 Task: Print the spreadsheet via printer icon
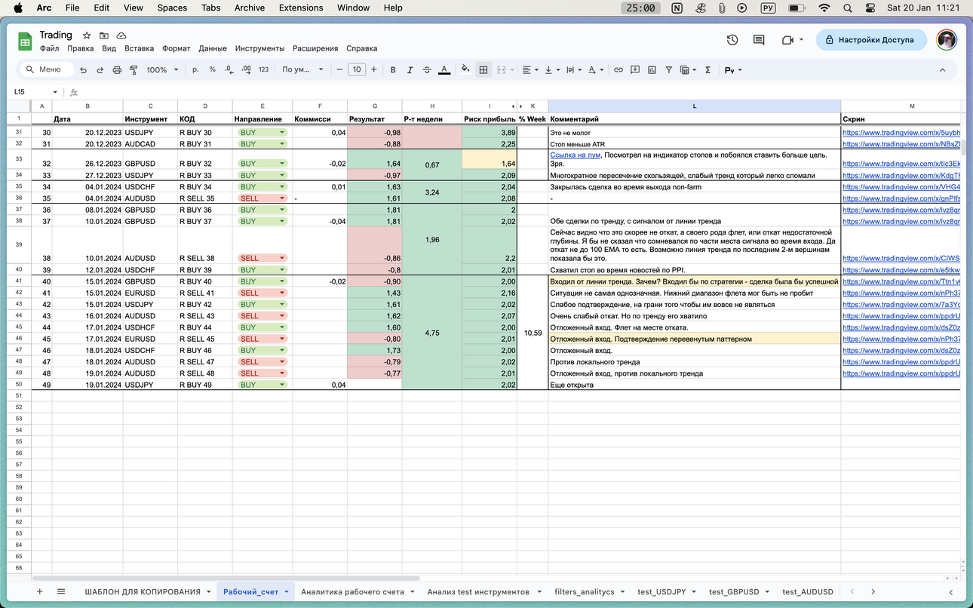point(117,69)
